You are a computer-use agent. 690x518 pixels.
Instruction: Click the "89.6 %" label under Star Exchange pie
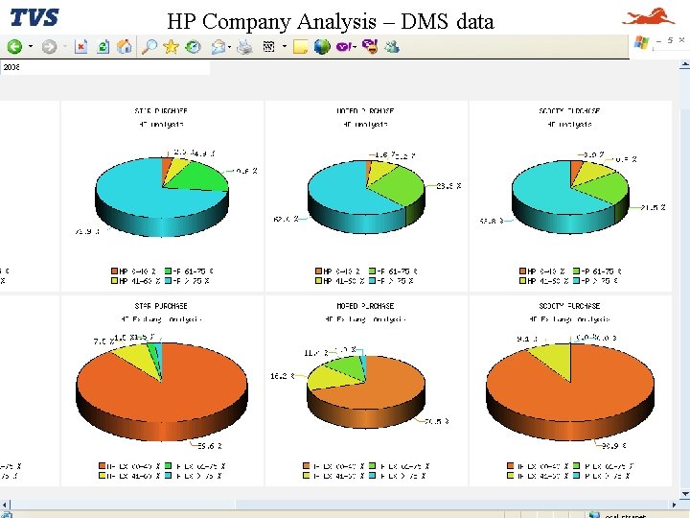click(210, 446)
